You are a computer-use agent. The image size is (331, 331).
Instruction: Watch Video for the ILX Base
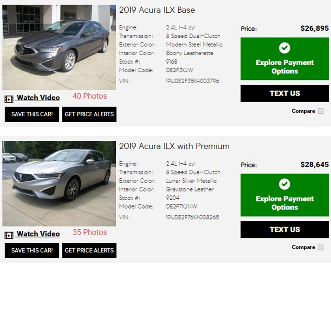coord(38,97)
